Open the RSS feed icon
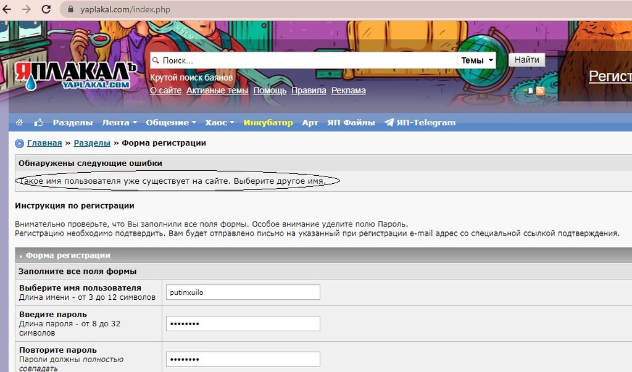The height and width of the screenshot is (372, 632). pos(540,91)
